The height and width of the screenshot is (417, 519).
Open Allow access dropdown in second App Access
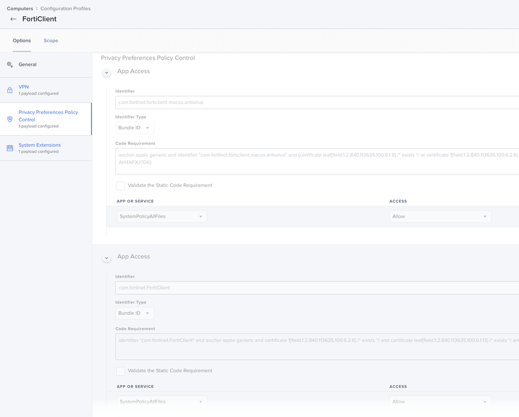tap(440, 402)
